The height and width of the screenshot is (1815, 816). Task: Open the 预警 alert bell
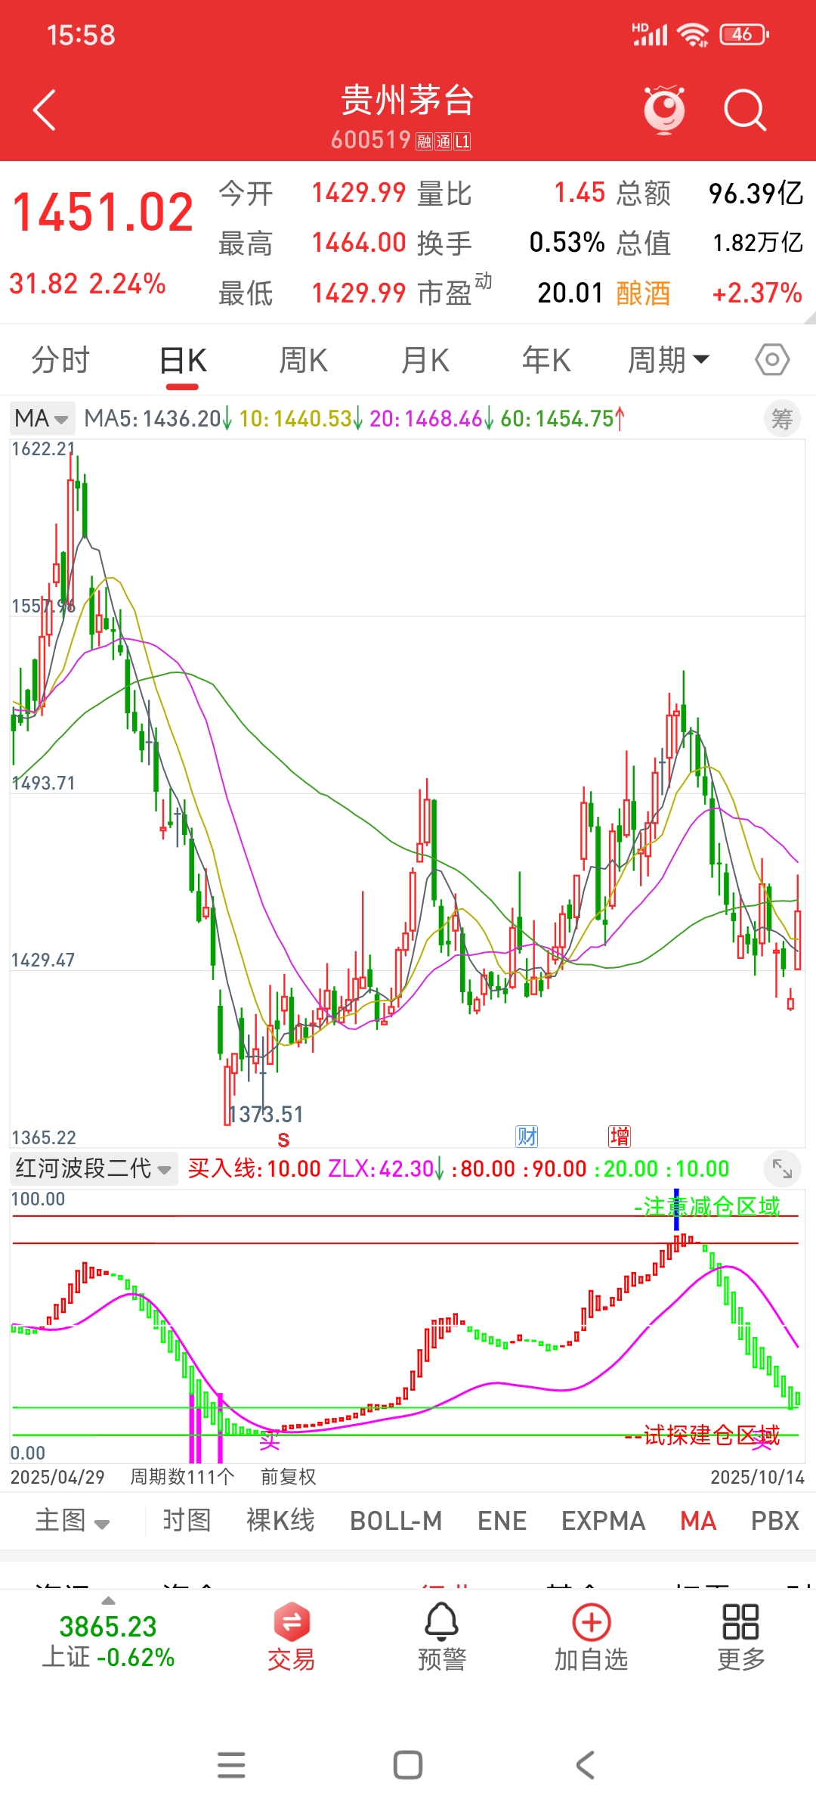pyautogui.click(x=441, y=1637)
